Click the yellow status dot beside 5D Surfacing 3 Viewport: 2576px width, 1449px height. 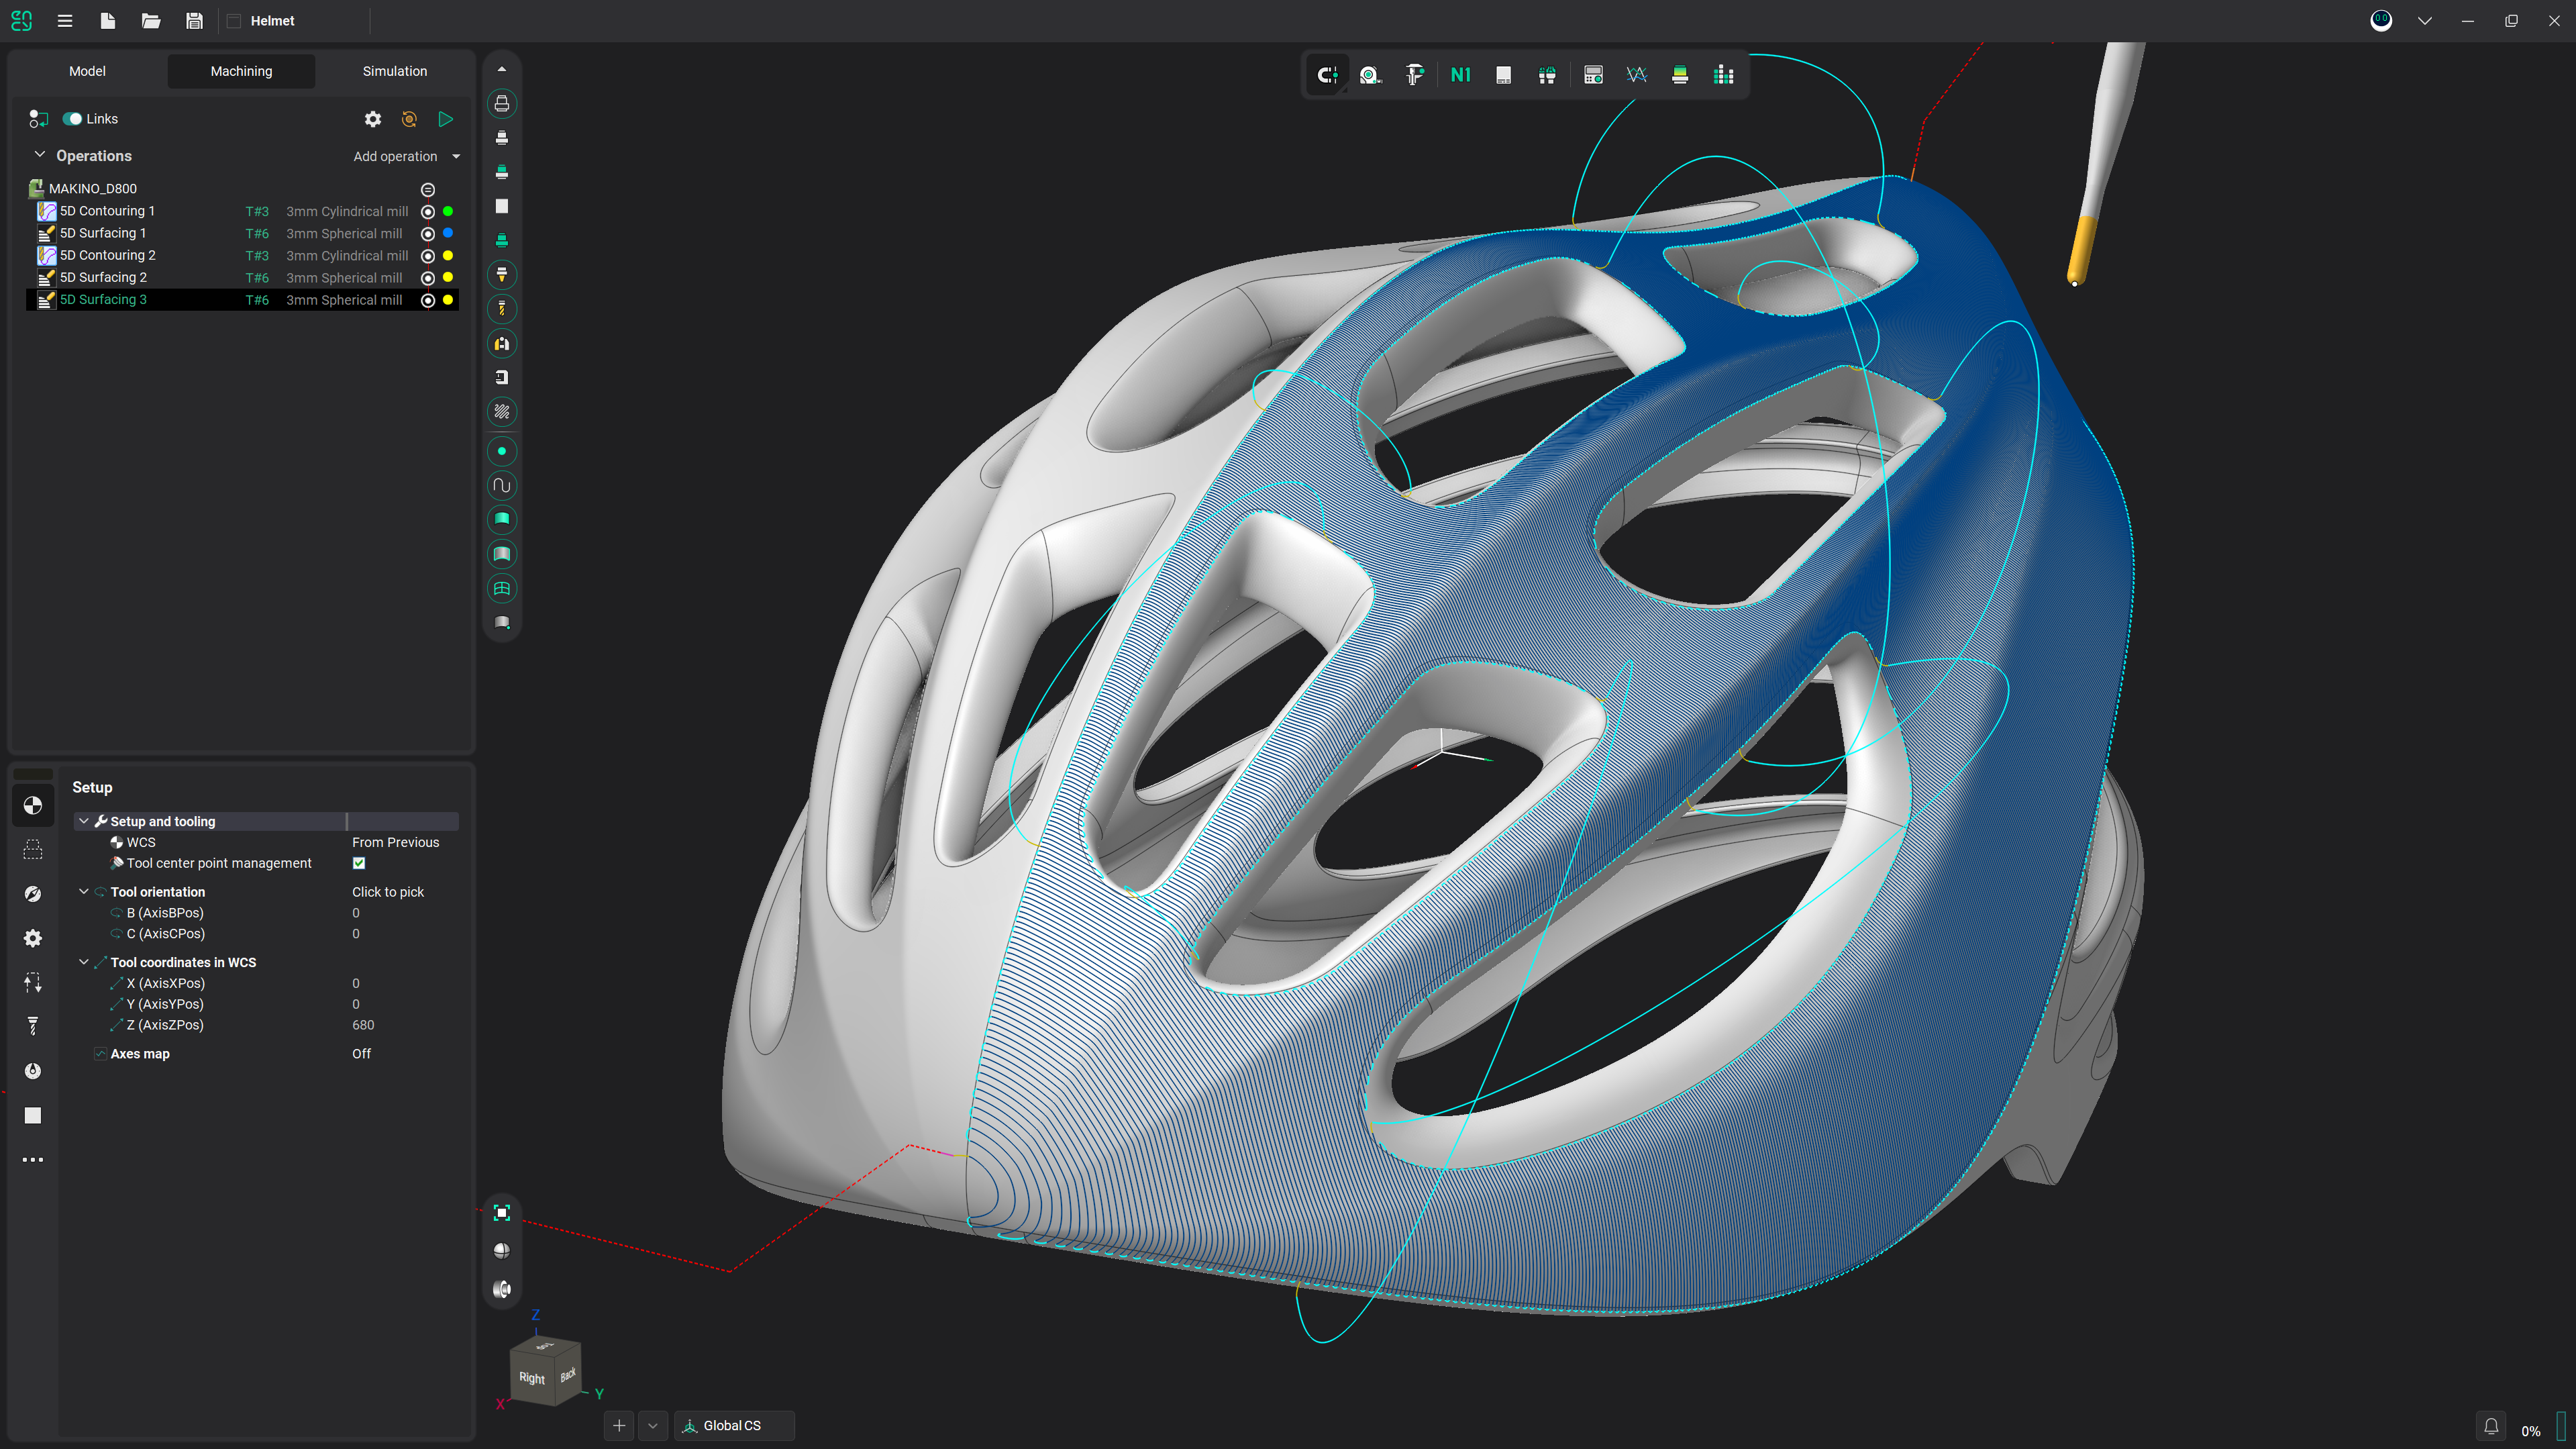447,299
